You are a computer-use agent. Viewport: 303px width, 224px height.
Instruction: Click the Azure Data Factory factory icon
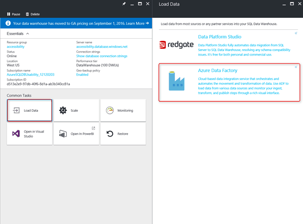176,81
